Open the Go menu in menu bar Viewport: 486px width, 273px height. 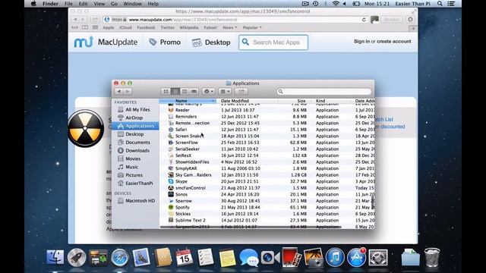(x=114, y=4)
